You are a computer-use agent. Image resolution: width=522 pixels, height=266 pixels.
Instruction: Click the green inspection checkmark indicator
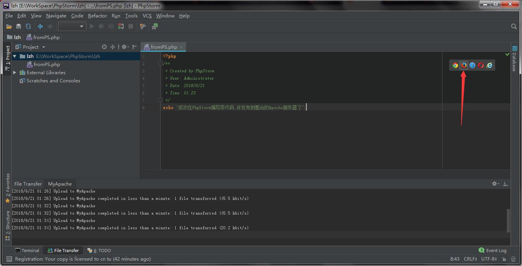pyautogui.click(x=507, y=55)
